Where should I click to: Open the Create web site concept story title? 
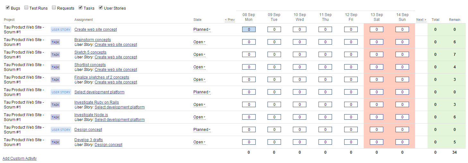pos(96,30)
